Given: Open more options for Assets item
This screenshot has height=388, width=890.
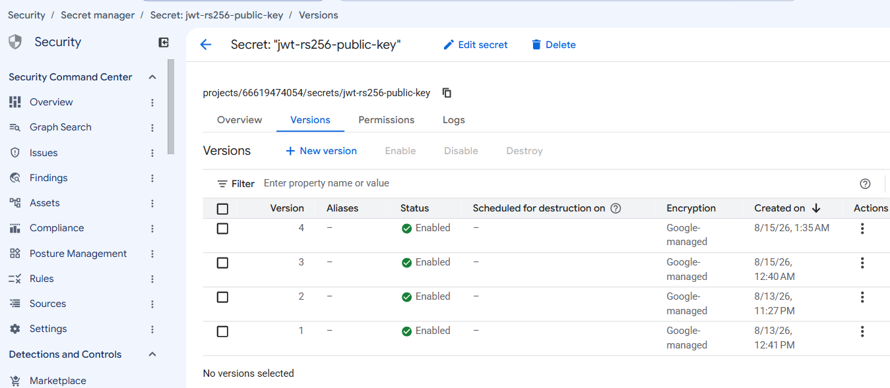Looking at the screenshot, I should coord(152,204).
